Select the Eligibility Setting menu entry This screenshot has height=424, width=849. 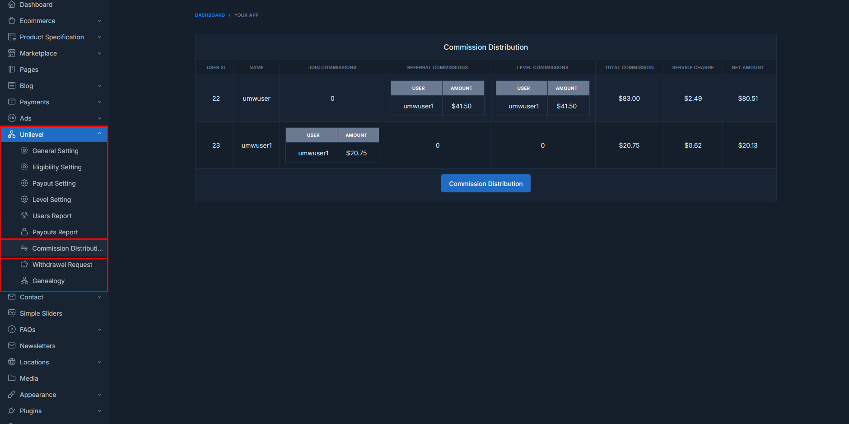[57, 167]
